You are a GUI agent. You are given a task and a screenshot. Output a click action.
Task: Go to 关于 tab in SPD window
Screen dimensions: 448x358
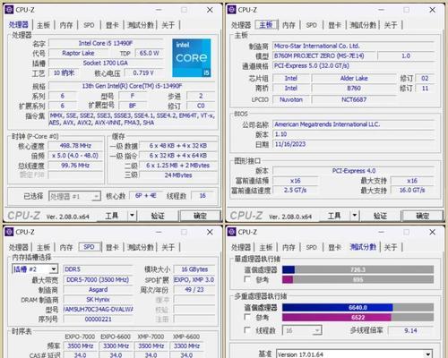coord(168,247)
